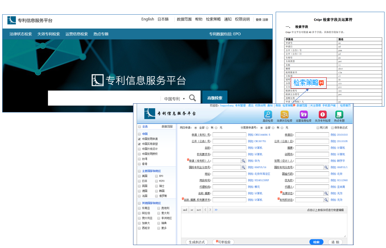The image size is (386, 248).
Task: Click homepage top-left platform logo
Action: 12,20
